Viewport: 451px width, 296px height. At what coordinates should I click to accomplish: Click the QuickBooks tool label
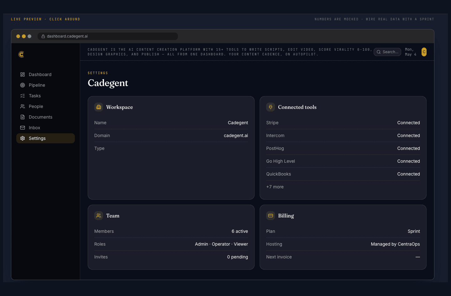(x=278, y=174)
